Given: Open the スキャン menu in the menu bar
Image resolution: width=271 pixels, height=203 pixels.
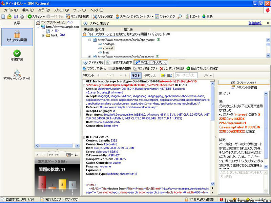Looking at the screenshot, I should [x=61, y=10].
